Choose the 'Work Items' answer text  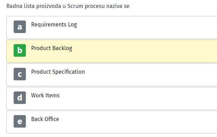tap(45, 95)
